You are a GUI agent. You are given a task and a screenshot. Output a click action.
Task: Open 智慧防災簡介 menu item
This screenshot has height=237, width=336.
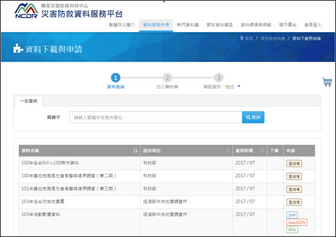122,25
